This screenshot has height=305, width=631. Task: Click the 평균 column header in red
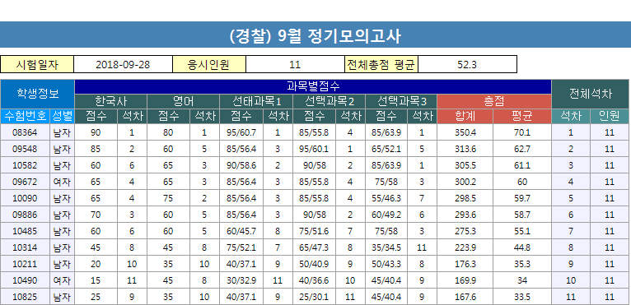522,117
